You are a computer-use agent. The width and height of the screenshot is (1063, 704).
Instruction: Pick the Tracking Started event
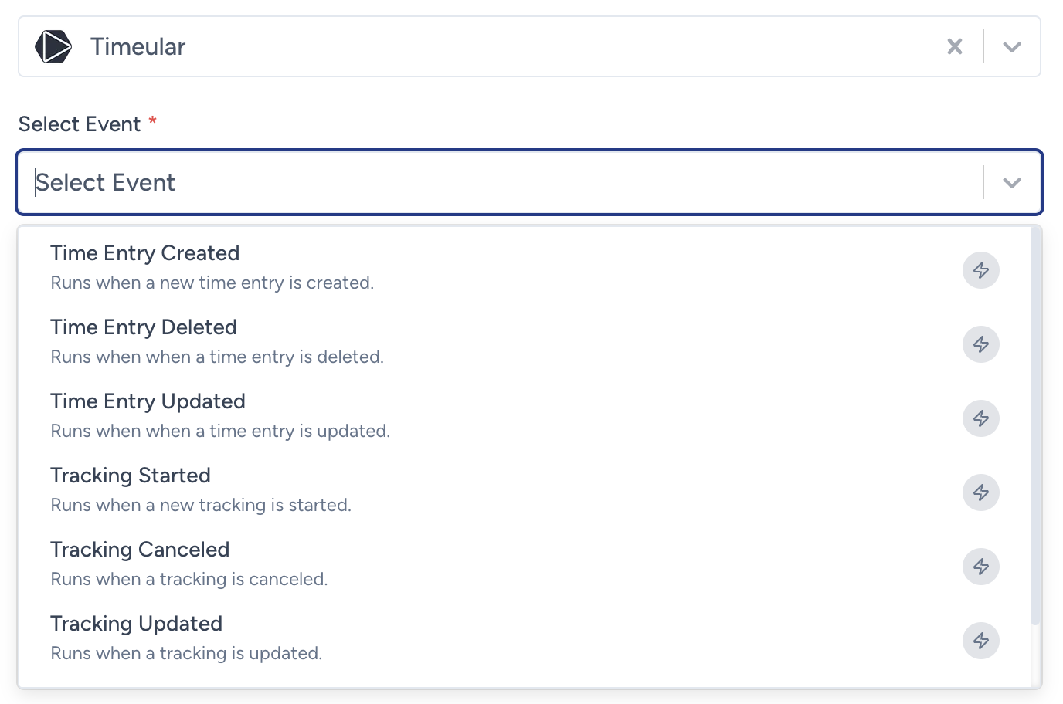[x=525, y=489]
